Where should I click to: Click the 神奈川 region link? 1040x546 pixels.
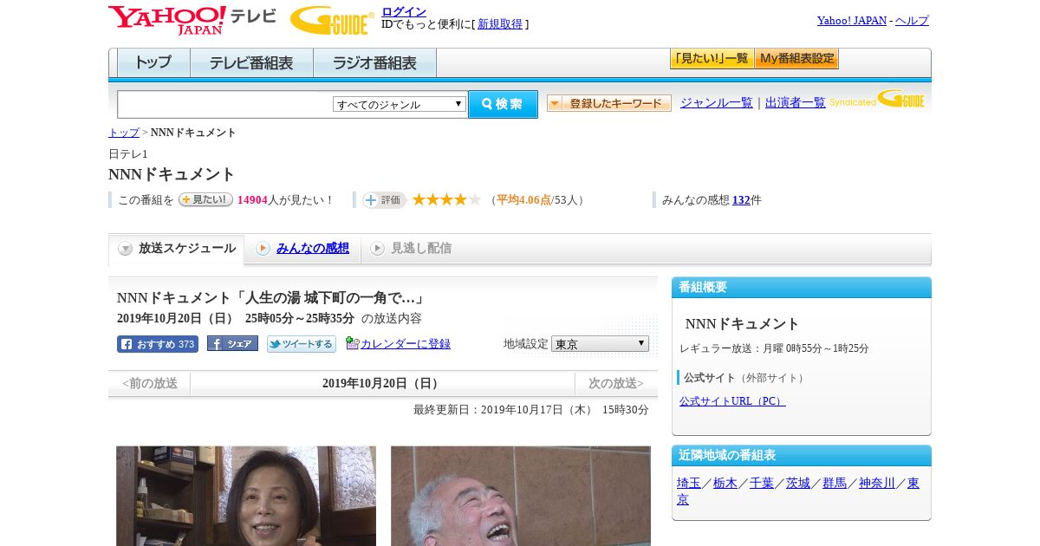[x=877, y=484]
